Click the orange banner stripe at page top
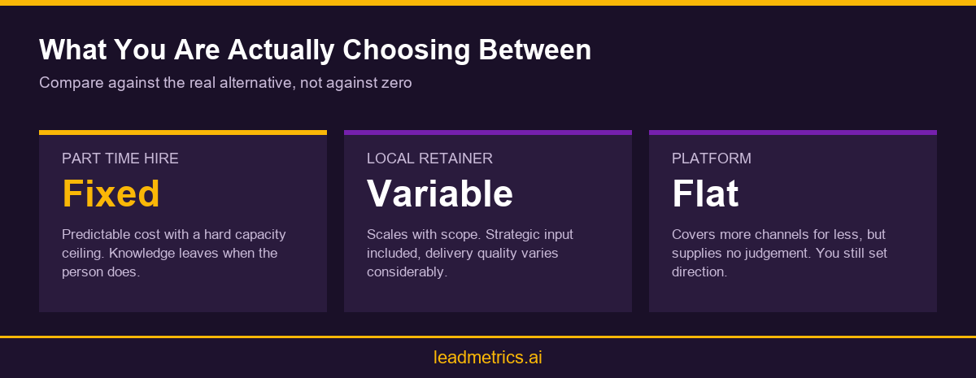Screen dimensions: 976x378 coord(488,2)
